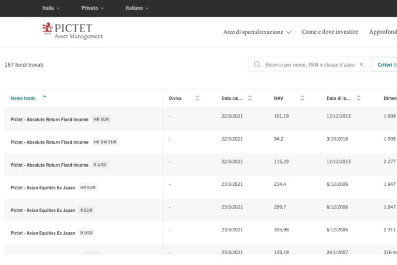Click the HR DM EUR share class tag

105,142
